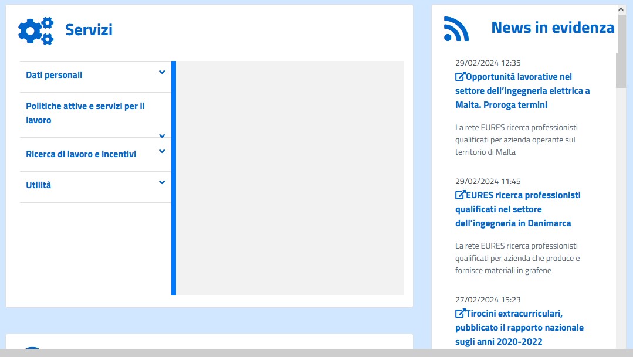Expand the Ricerca di lavoro e incentivi chevron
This screenshot has width=633, height=357.
click(x=162, y=151)
